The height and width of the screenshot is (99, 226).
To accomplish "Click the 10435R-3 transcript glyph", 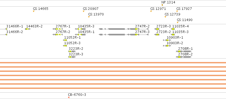I will (x=80, y=29).
